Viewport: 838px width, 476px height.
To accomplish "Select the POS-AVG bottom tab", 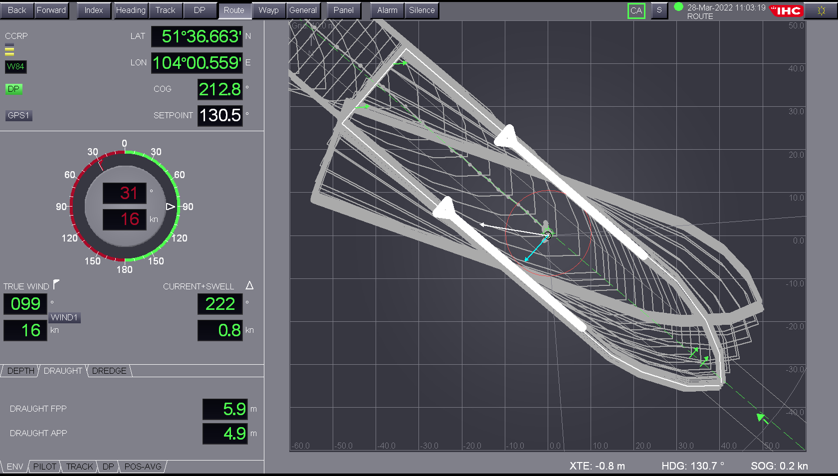I will pos(143,467).
